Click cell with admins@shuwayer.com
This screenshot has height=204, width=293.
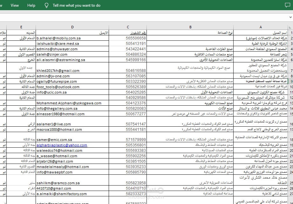click(x=72, y=49)
